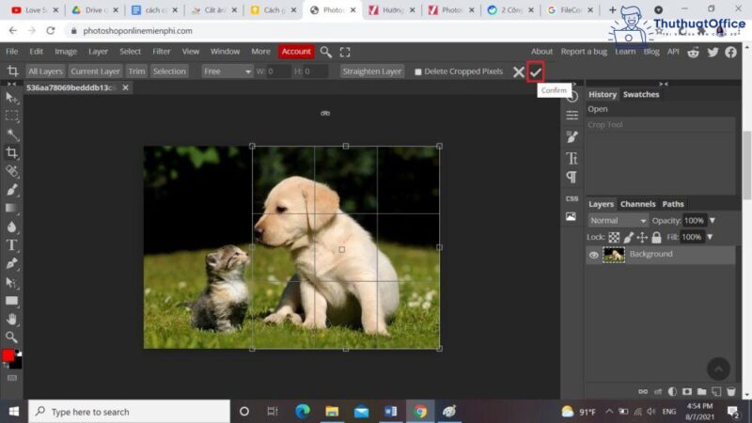
Task: Open the Normal blend mode dropdown
Action: point(618,221)
